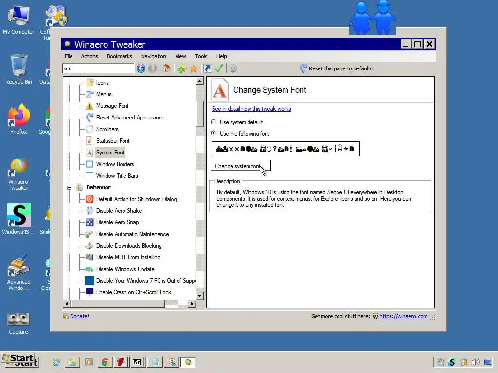Select Disable Your Windows 7 PC is Out of Support
498x373 pixels.
146,281
